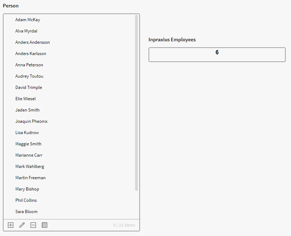Click the Inpraxius Employees value field
The width and height of the screenshot is (291, 236).
pyautogui.click(x=217, y=55)
